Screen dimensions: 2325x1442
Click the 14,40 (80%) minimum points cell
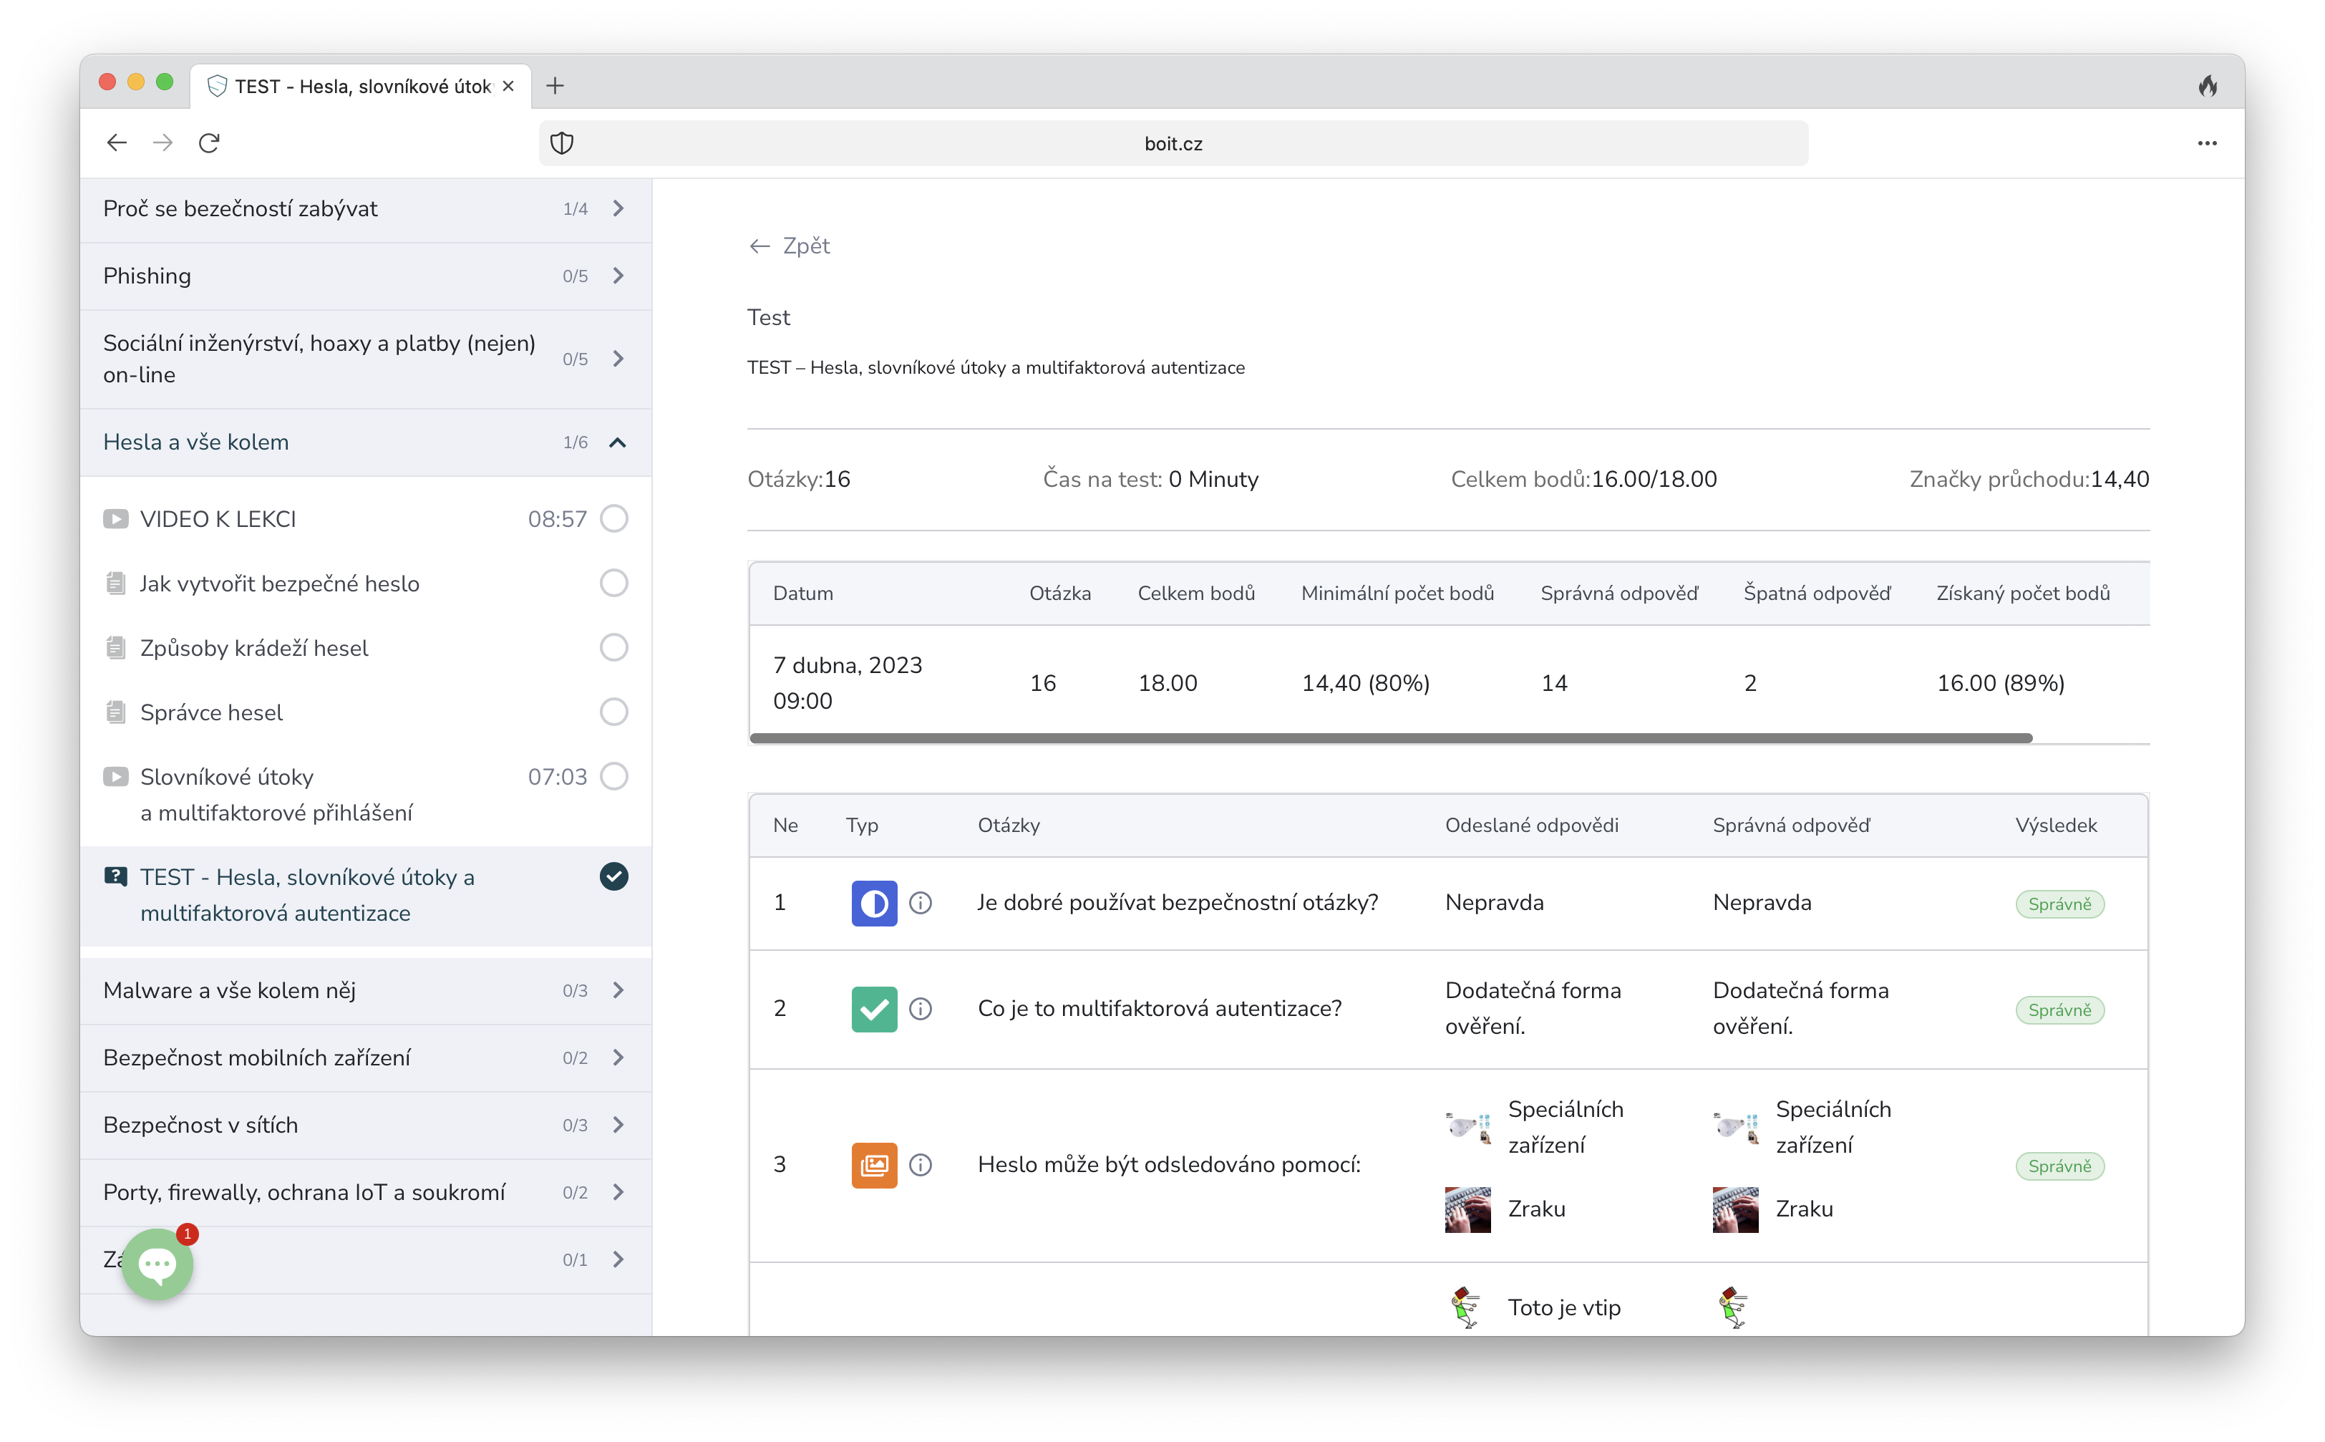(x=1365, y=684)
